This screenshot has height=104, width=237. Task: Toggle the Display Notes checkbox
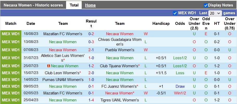(x=206, y=5)
